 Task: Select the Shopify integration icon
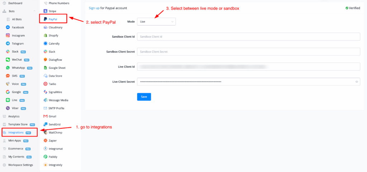(x=46, y=35)
